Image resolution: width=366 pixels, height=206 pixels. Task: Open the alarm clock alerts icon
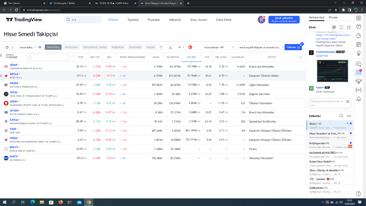point(358,27)
